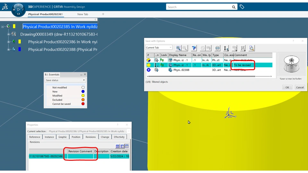This screenshot has width=308, height=173.
Task: Click the part preview thumbnail in Save with Options
Action: pyautogui.click(x=292, y=64)
